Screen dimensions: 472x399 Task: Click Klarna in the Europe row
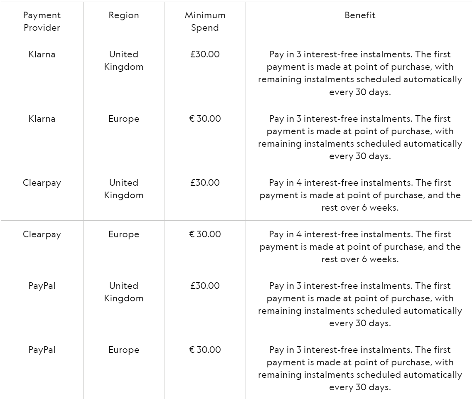[x=42, y=119]
